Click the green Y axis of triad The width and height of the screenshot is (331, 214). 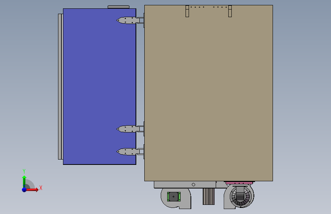24,182
